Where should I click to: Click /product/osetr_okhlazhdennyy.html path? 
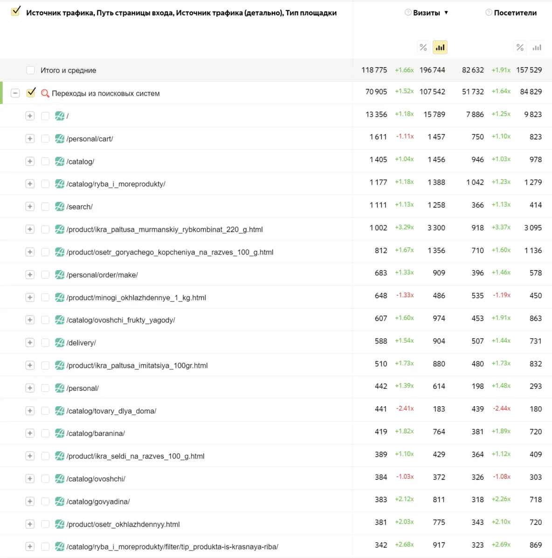[x=123, y=524]
